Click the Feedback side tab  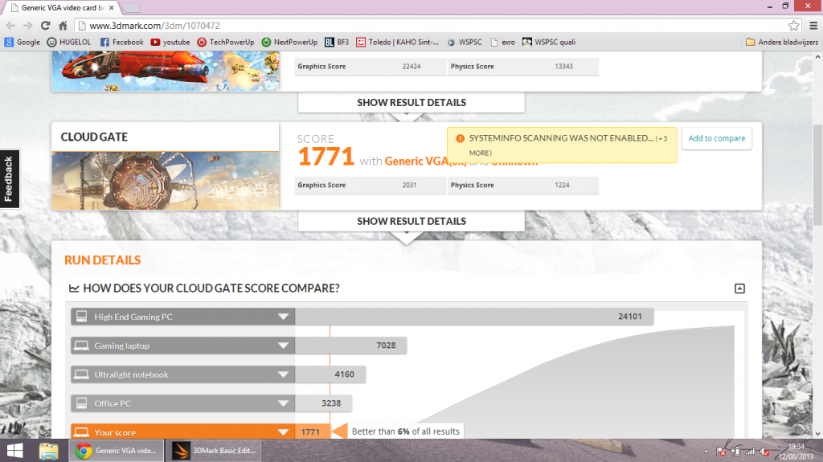tap(9, 178)
